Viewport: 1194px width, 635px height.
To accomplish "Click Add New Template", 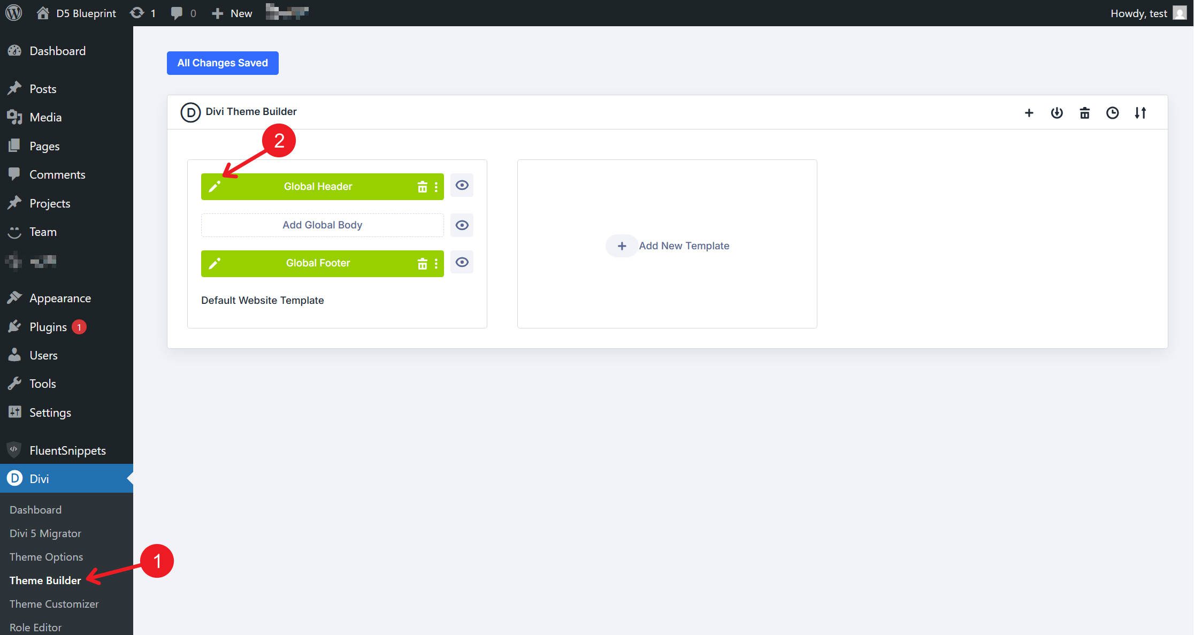I will click(668, 246).
